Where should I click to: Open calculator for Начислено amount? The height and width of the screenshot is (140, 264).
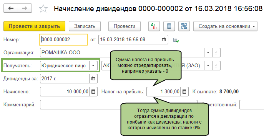(x=93, y=91)
